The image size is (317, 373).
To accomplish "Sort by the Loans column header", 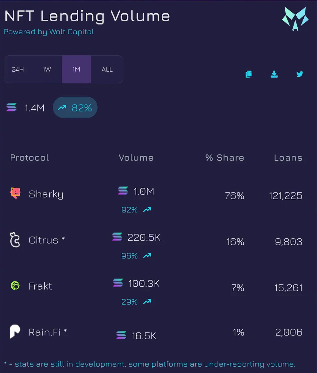I will coord(288,158).
